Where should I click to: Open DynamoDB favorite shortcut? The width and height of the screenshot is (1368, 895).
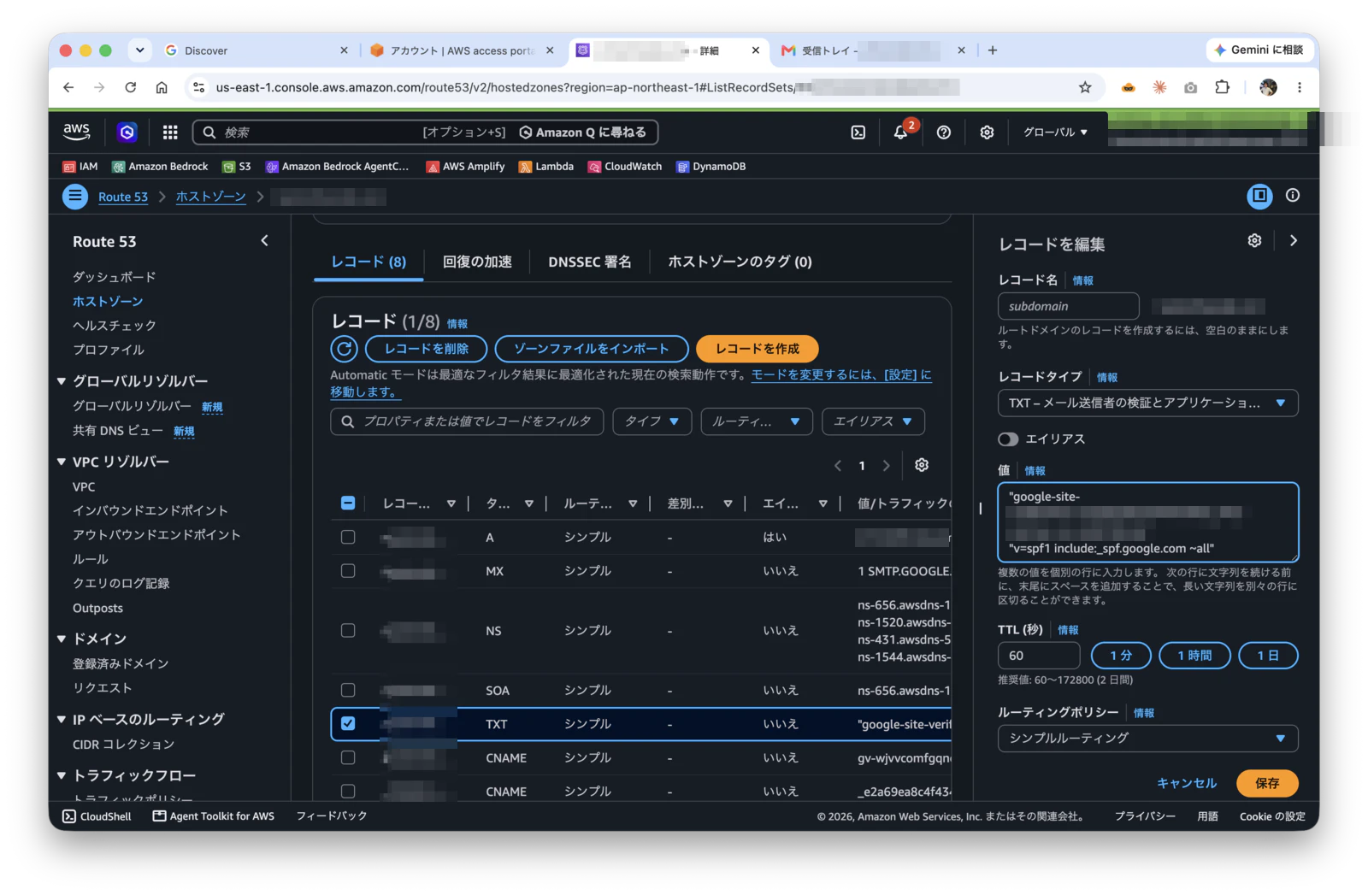pyautogui.click(x=711, y=167)
